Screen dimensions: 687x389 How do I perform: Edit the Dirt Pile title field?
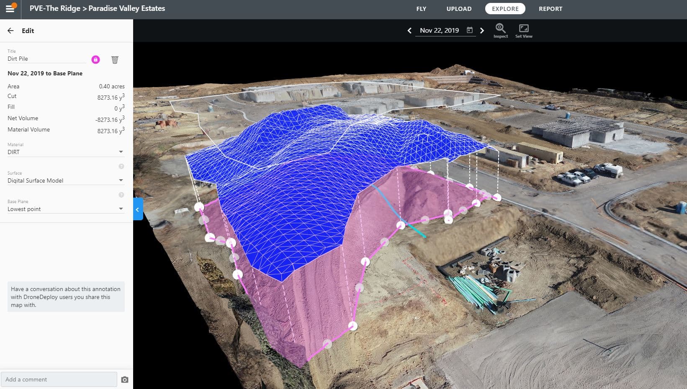point(46,59)
